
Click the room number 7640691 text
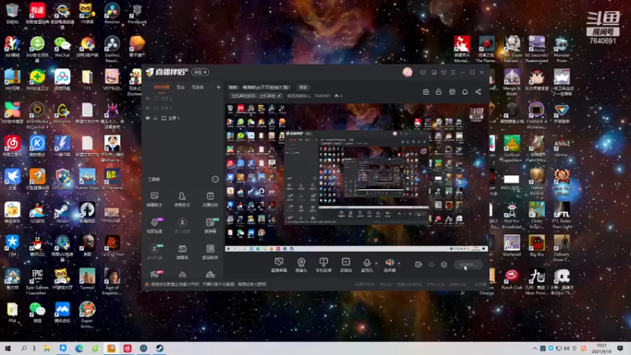[322, 95]
